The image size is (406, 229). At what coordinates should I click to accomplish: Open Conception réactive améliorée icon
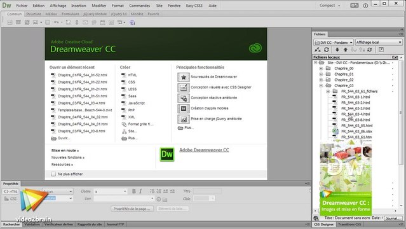[x=184, y=98]
